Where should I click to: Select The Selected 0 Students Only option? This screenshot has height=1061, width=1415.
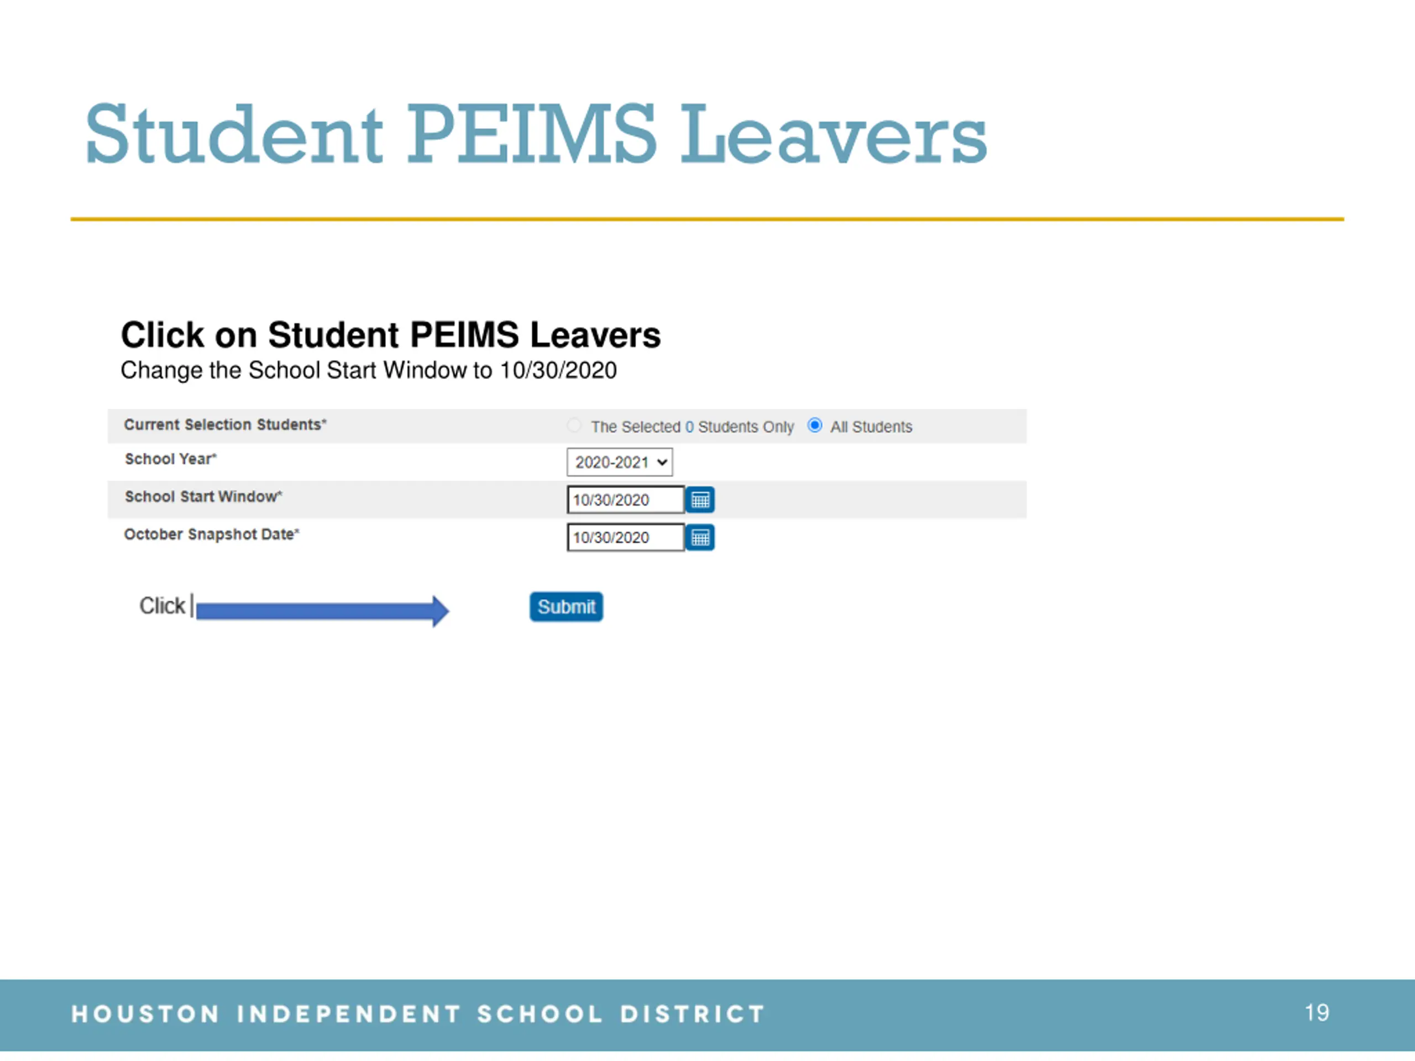(x=574, y=426)
